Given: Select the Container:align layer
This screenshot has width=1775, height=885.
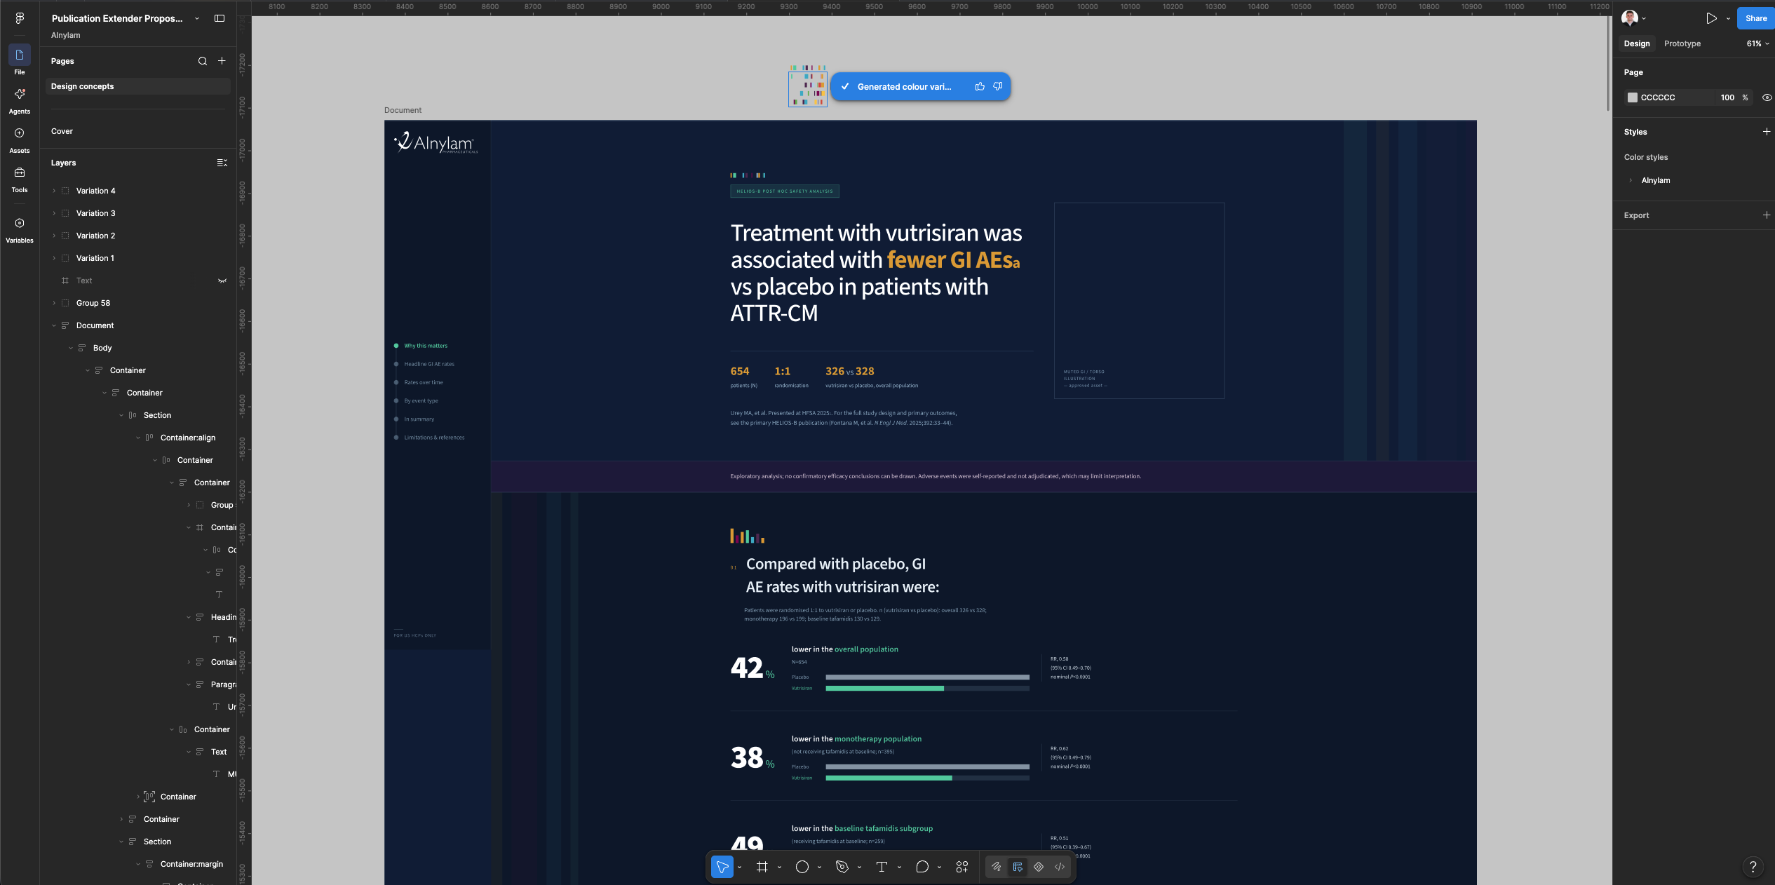Looking at the screenshot, I should (x=188, y=438).
